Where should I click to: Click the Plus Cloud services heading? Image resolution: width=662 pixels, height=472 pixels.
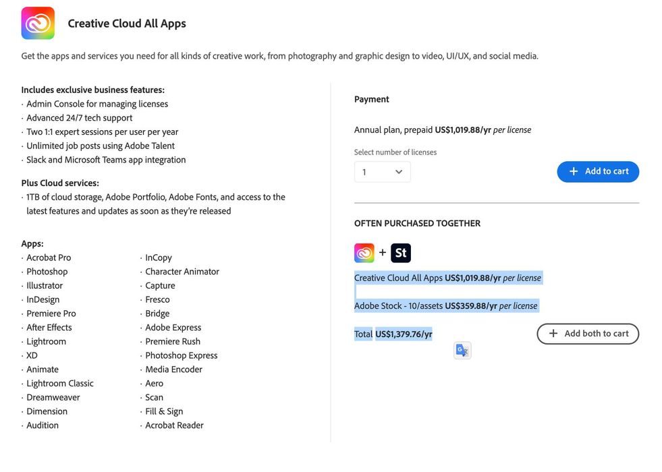[x=60, y=183]
